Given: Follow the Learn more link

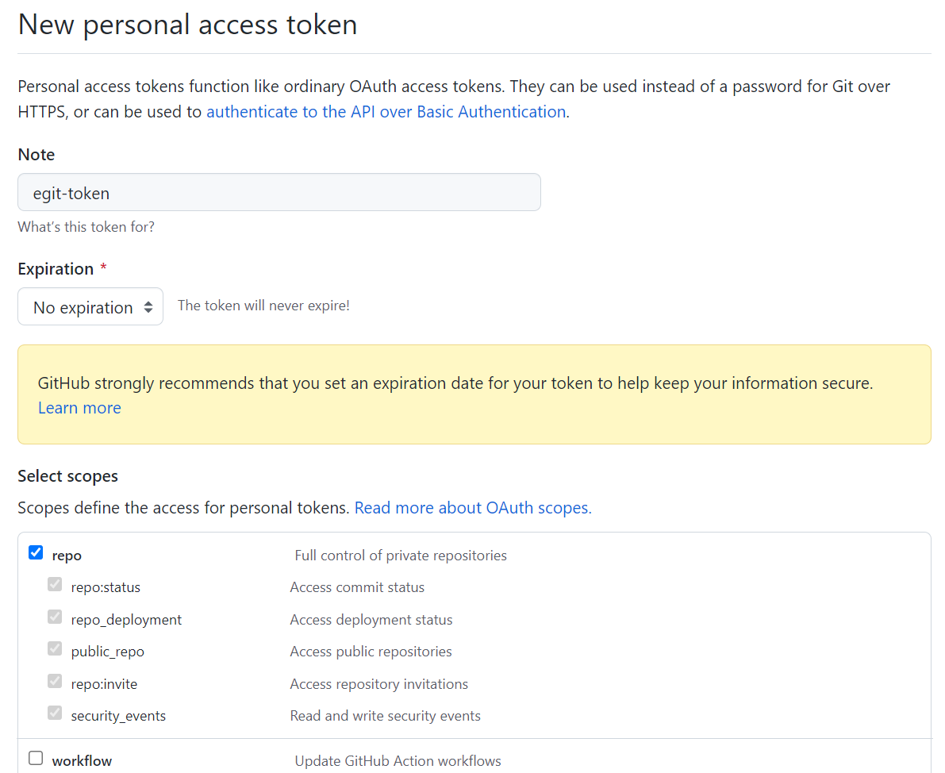Looking at the screenshot, I should 79,408.
